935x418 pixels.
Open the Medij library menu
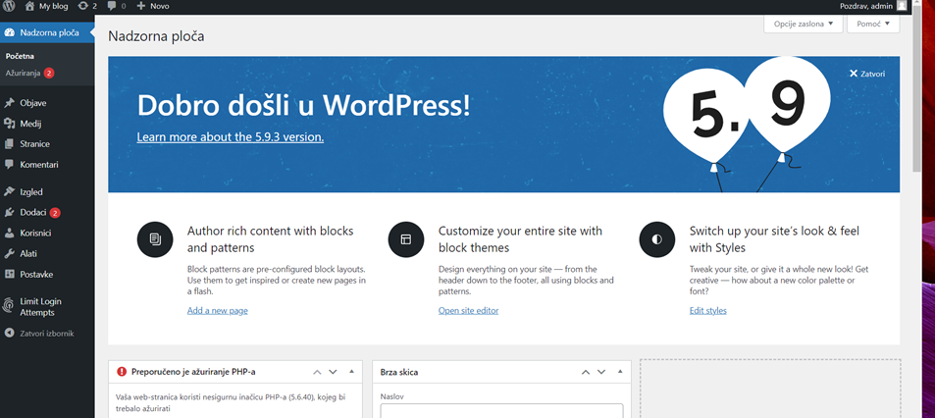tap(30, 124)
